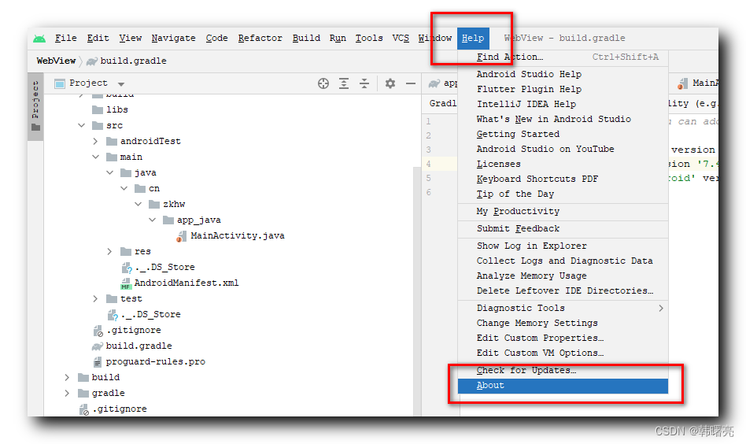
Task: Click the Collapse All icon in Project panel
Action: click(364, 83)
